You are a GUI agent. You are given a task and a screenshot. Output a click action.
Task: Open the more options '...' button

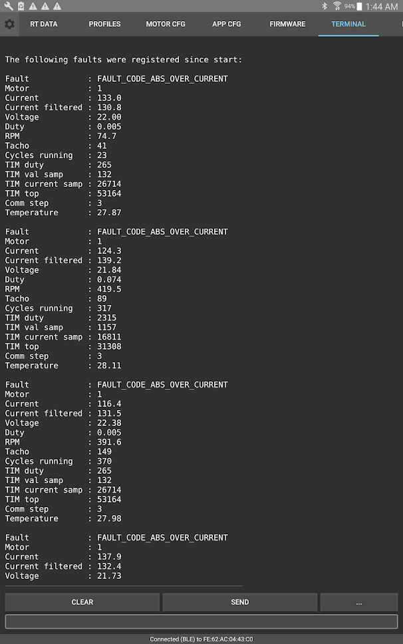(x=359, y=602)
